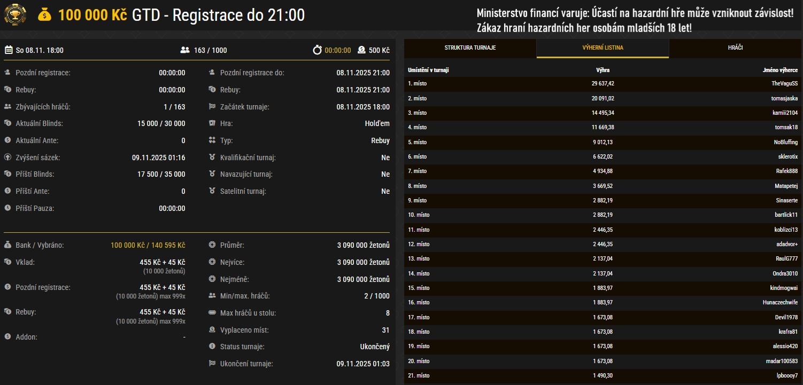This screenshot has width=803, height=385.
Task: Click player name Ondra3010
Action: (785, 273)
